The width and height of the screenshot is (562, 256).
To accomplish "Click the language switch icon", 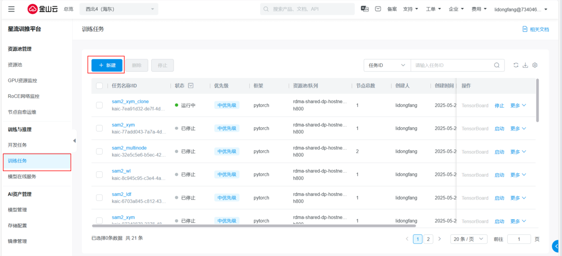I will pyautogui.click(x=365, y=9).
